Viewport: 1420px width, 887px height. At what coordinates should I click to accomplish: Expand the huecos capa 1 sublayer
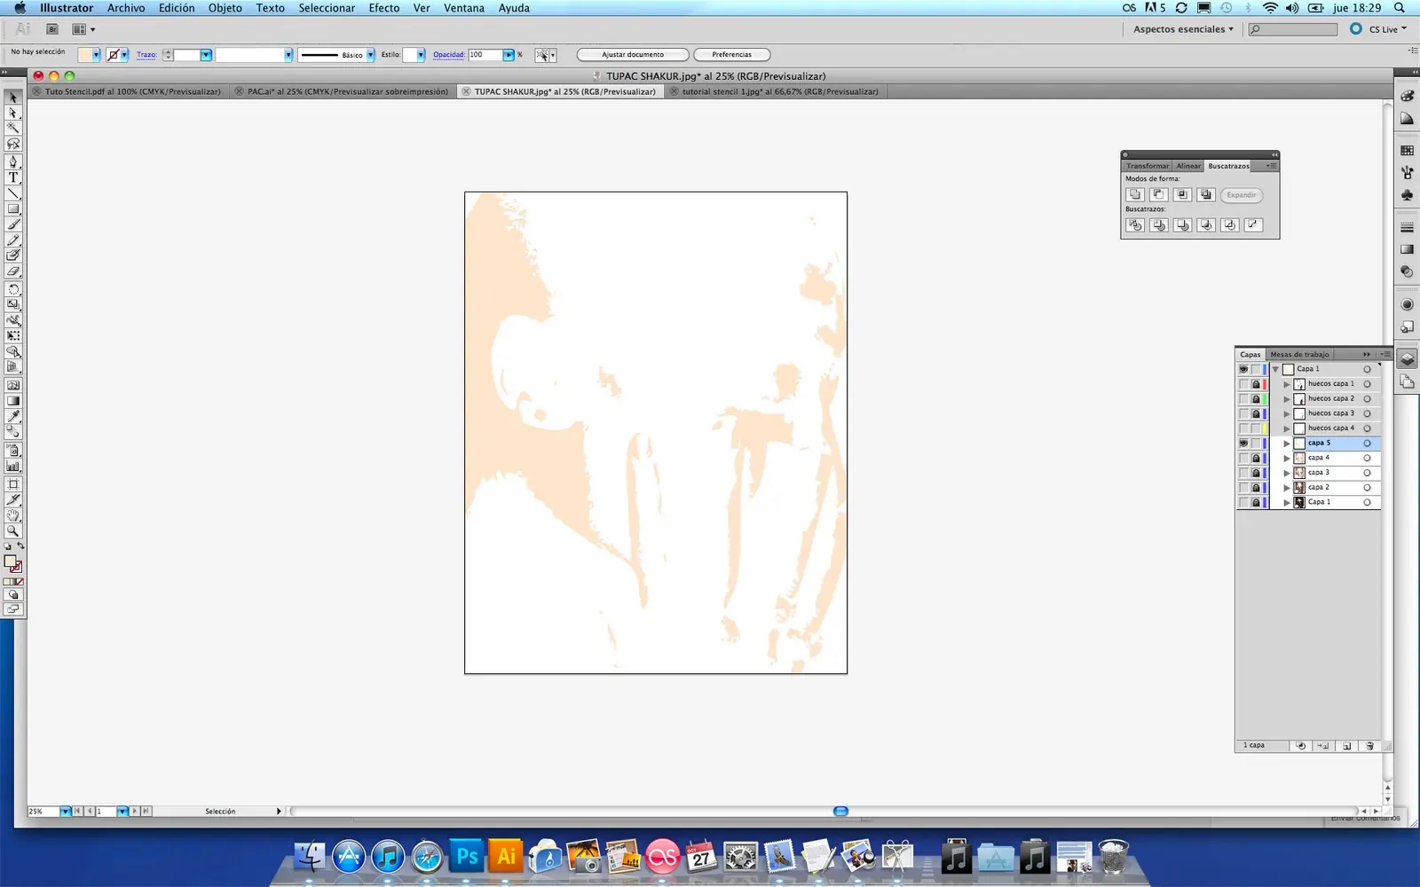[1287, 384]
